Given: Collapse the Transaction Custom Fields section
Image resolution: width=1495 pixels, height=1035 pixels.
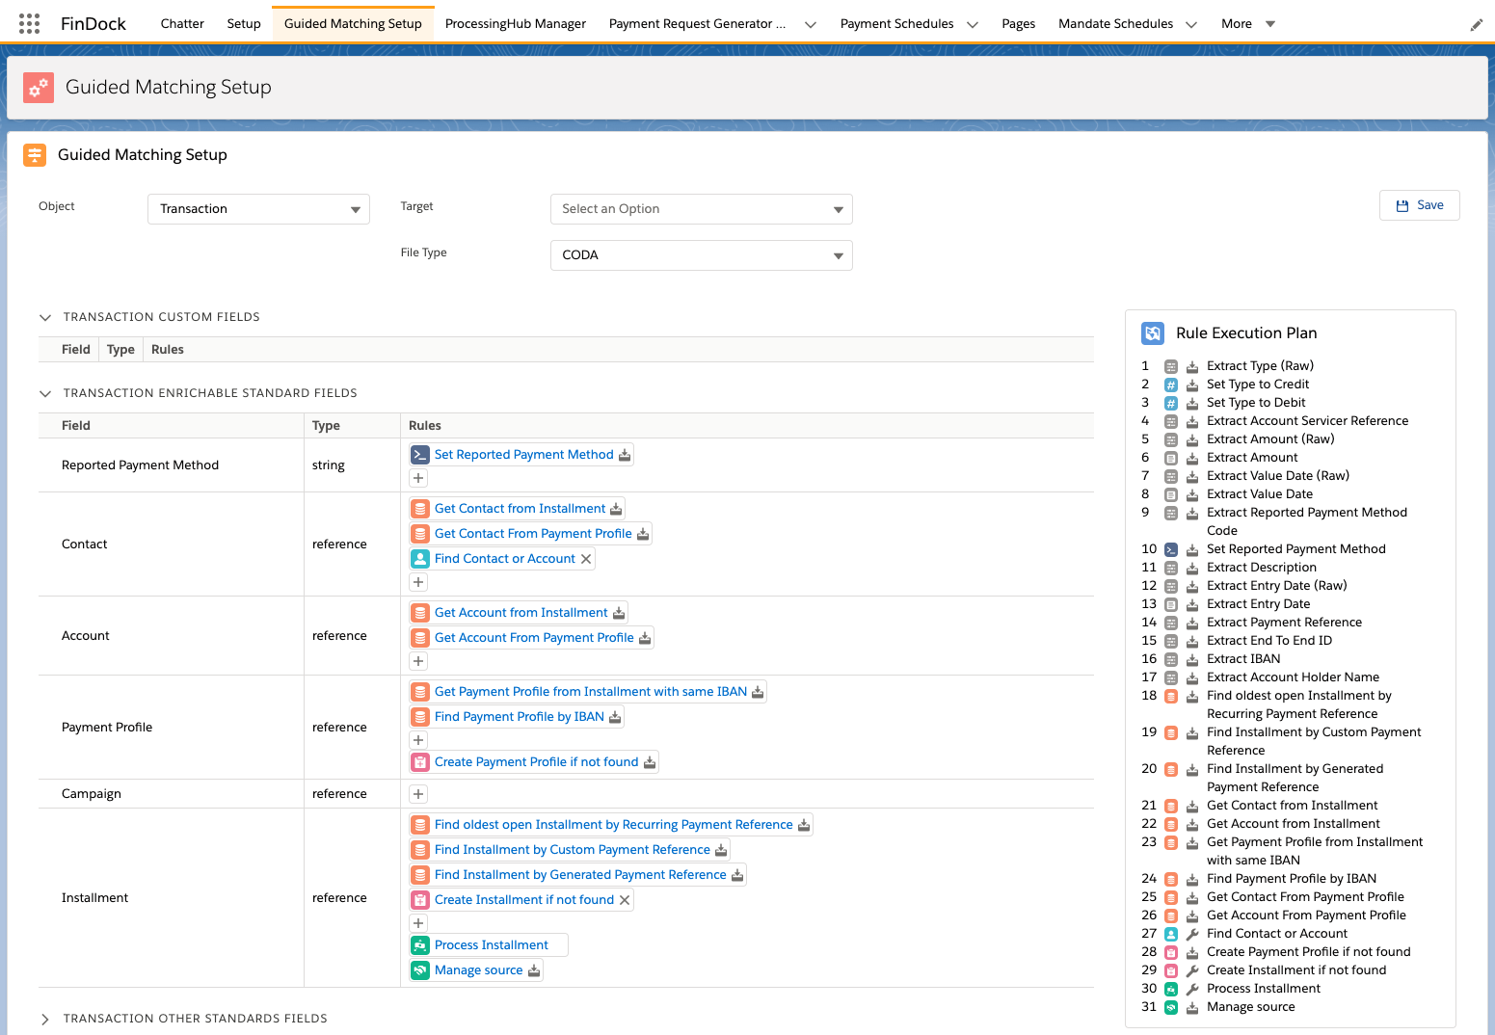Looking at the screenshot, I should tap(45, 316).
